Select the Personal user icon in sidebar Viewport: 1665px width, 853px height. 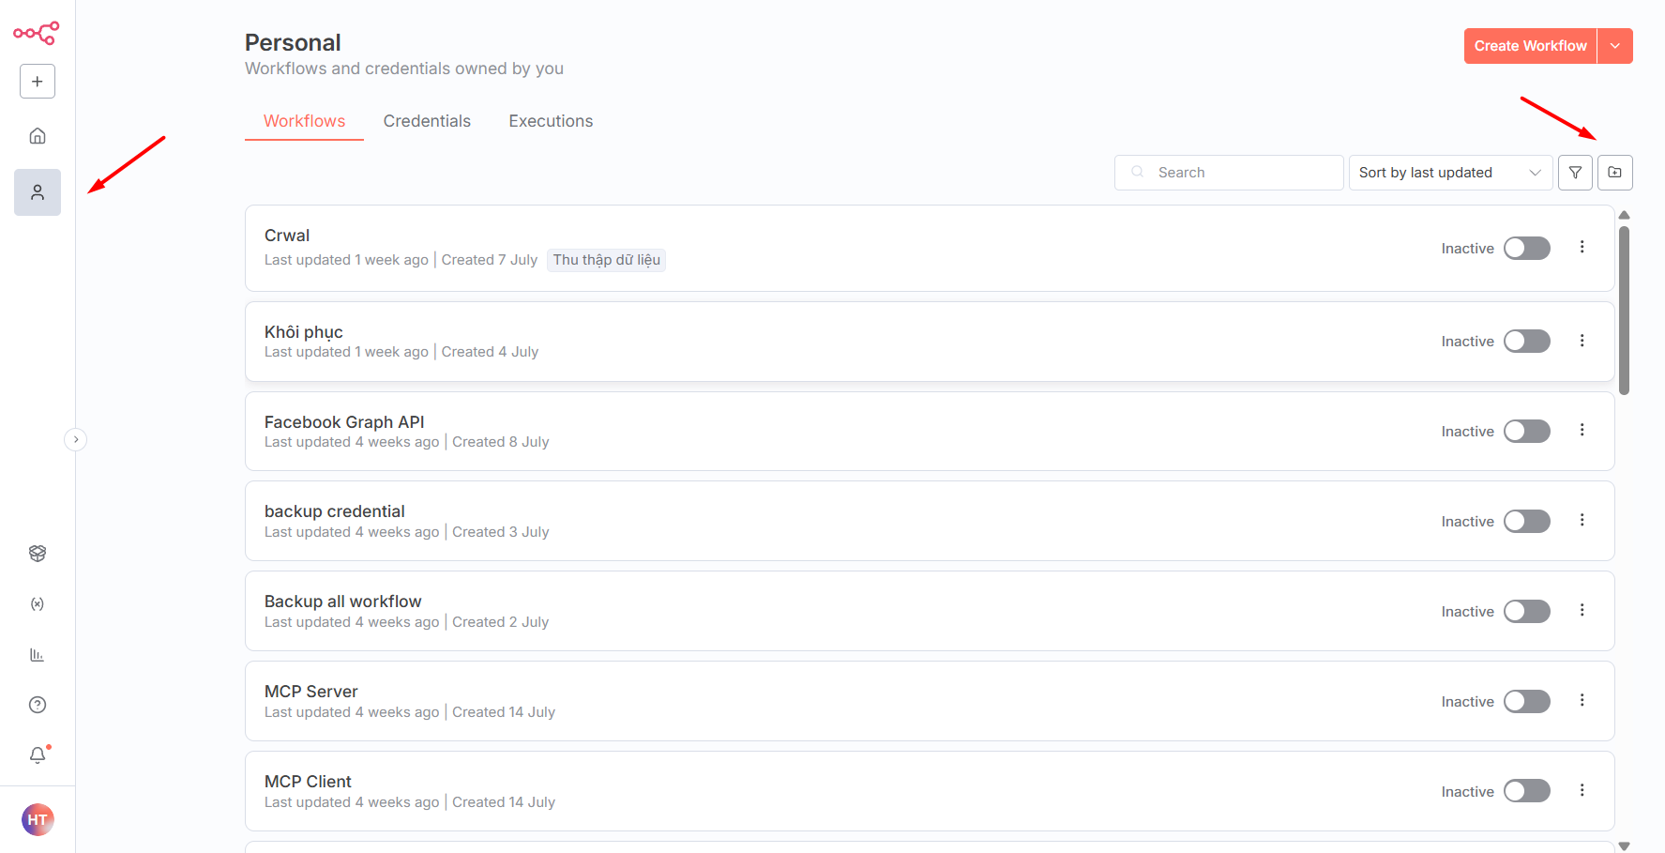pos(38,192)
